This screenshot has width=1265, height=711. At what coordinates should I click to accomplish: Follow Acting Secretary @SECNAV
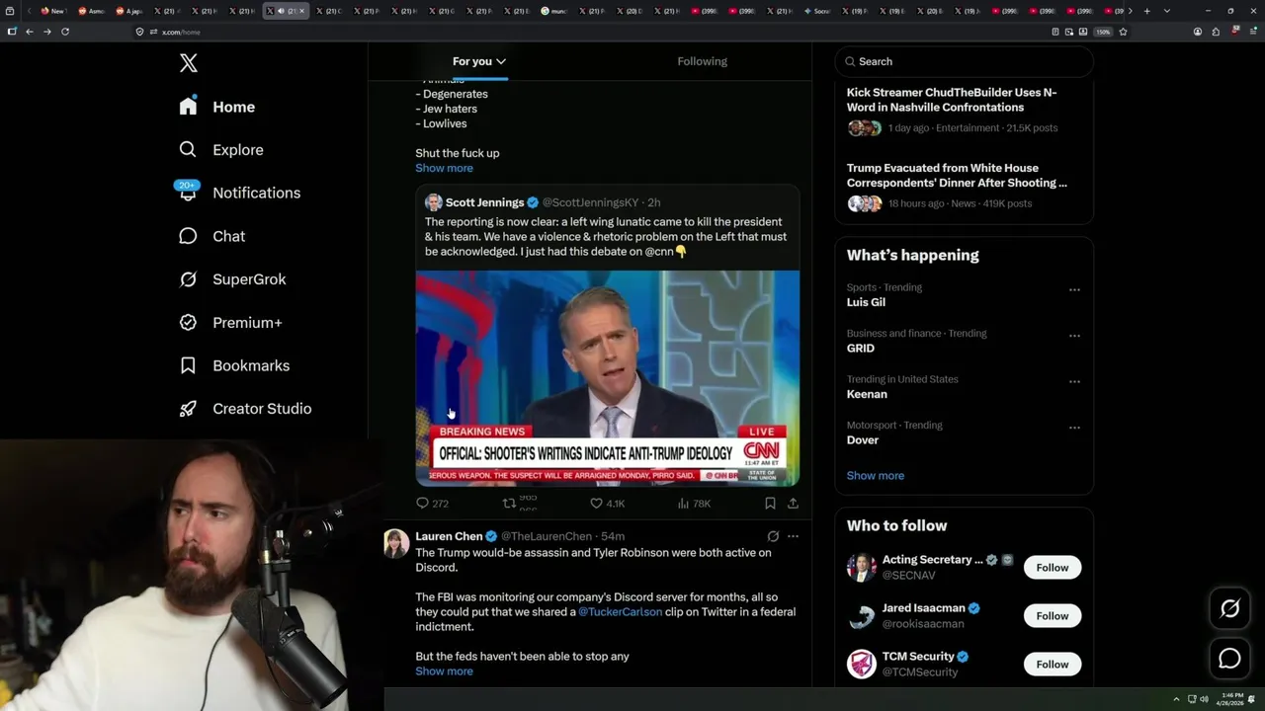[x=1053, y=568]
